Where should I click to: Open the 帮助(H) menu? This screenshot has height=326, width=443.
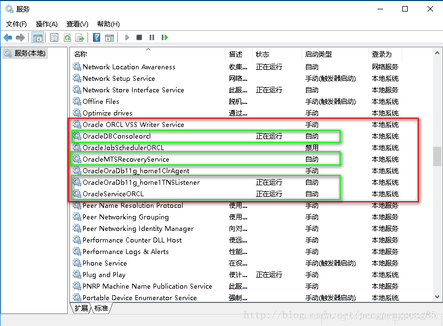108,24
